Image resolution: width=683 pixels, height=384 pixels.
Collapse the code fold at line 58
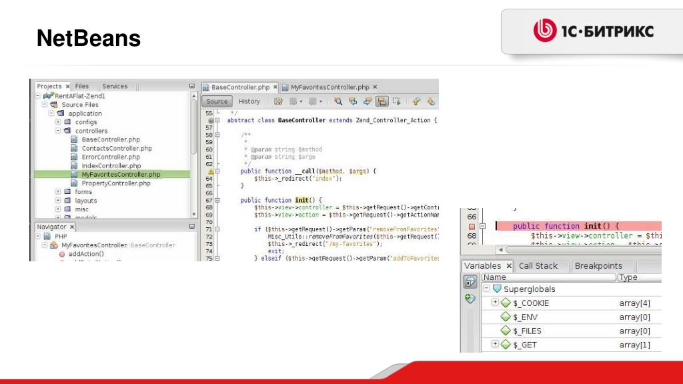click(x=217, y=135)
